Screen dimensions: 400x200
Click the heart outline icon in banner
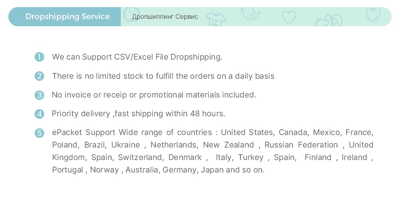(289, 17)
